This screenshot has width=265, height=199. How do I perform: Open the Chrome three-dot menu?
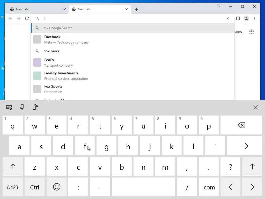(x=255, y=18)
